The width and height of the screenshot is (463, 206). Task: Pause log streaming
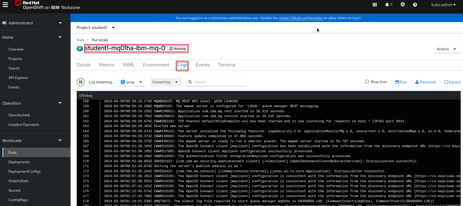point(81,82)
